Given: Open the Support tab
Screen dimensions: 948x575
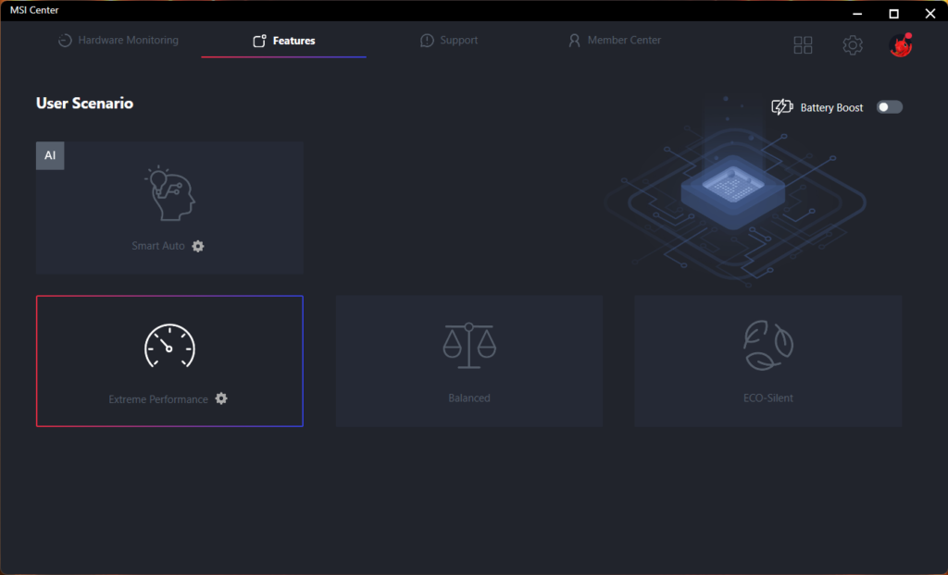Looking at the screenshot, I should click(x=449, y=41).
